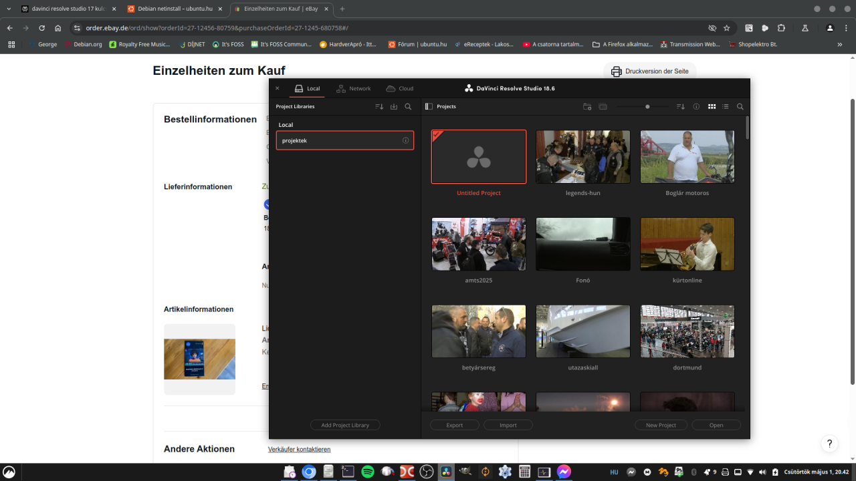
Task: Expand the browser tab list arrow
Action: [x=9, y=9]
